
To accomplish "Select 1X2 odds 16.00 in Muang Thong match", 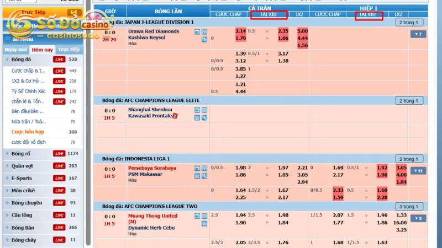I will (400, 223).
